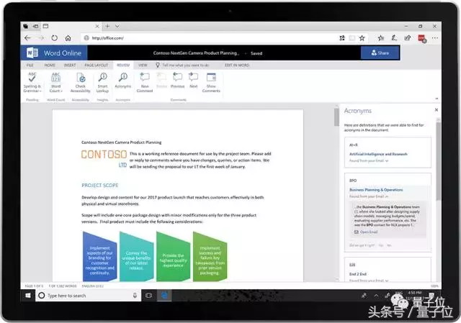Click the taskbar clock
461x323 pixels.
[415, 295]
